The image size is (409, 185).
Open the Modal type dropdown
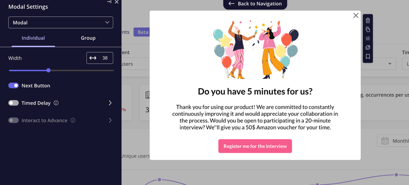tap(61, 23)
